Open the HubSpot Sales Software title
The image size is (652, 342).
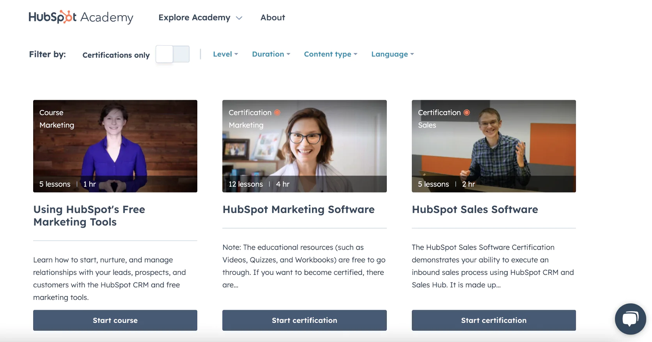[475, 209]
